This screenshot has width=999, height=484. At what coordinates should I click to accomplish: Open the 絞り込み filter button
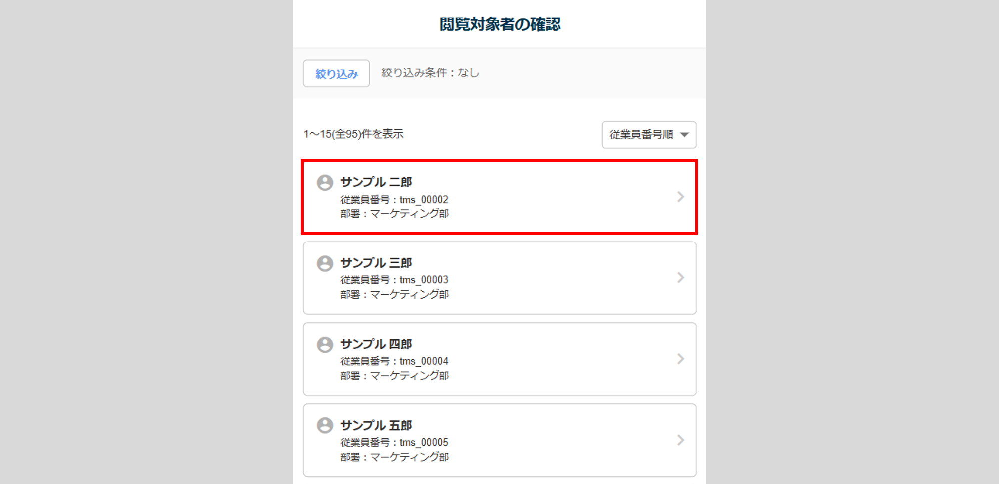coord(336,74)
